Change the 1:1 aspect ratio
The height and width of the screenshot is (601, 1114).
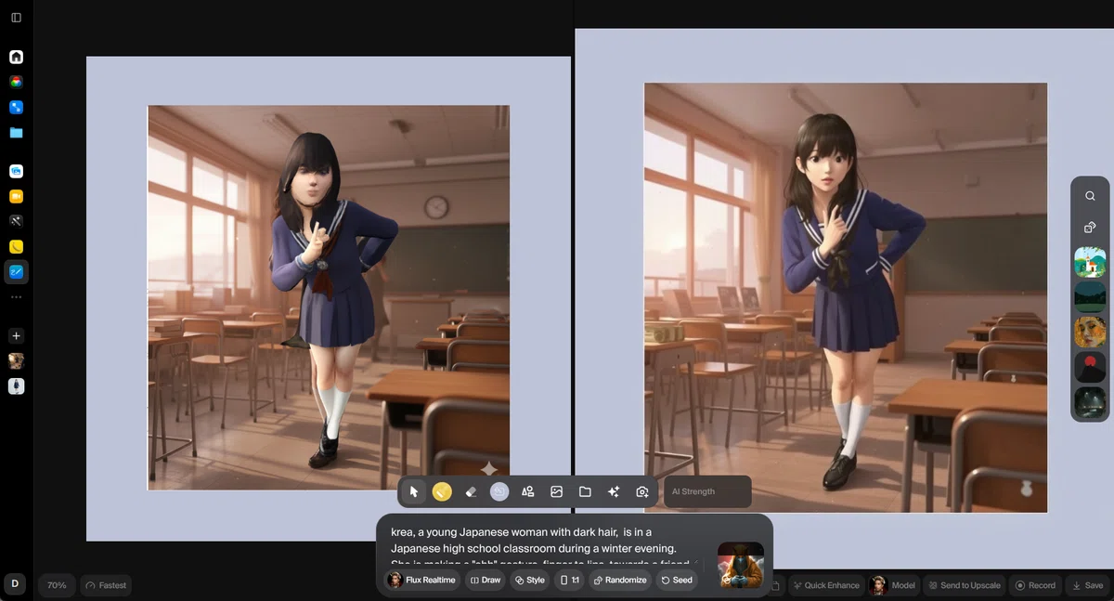pos(570,580)
